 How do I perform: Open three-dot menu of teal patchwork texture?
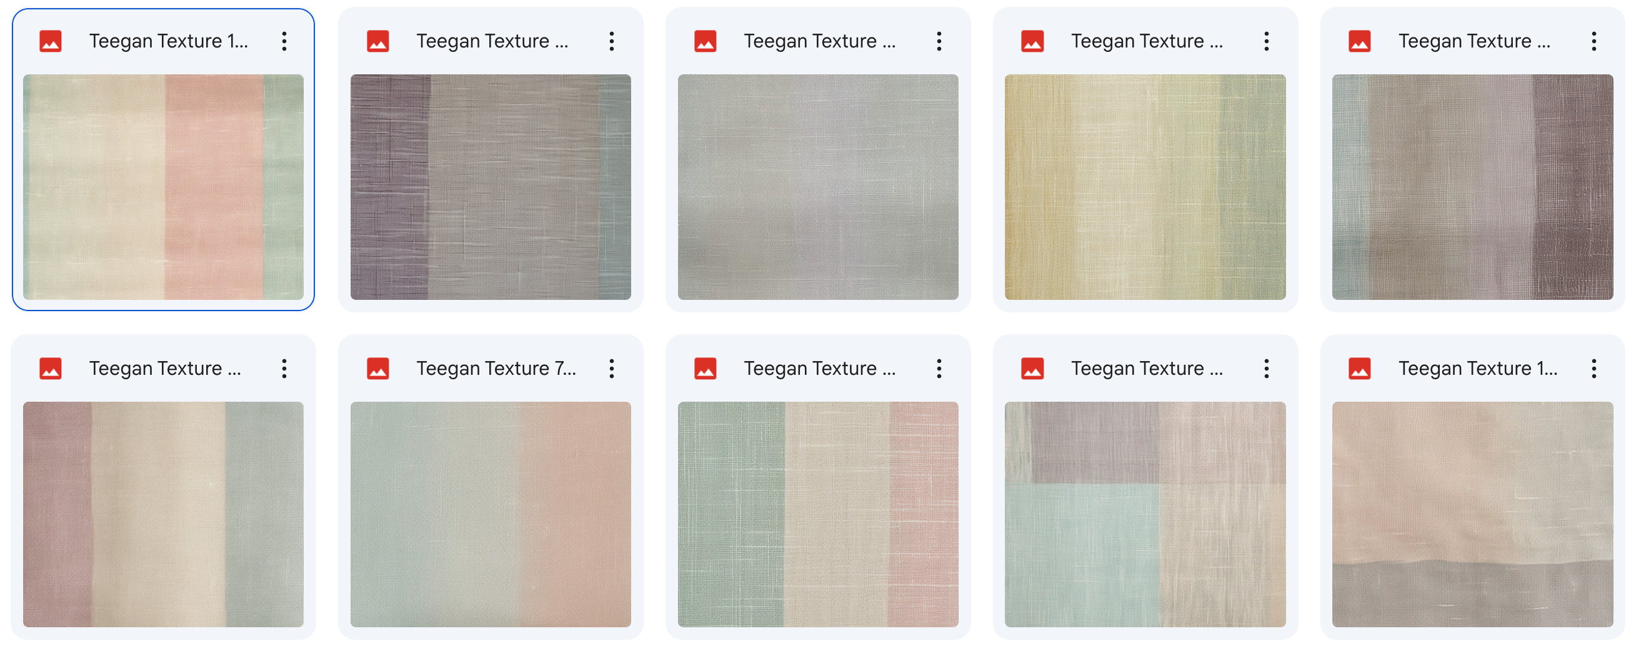coord(1267,369)
